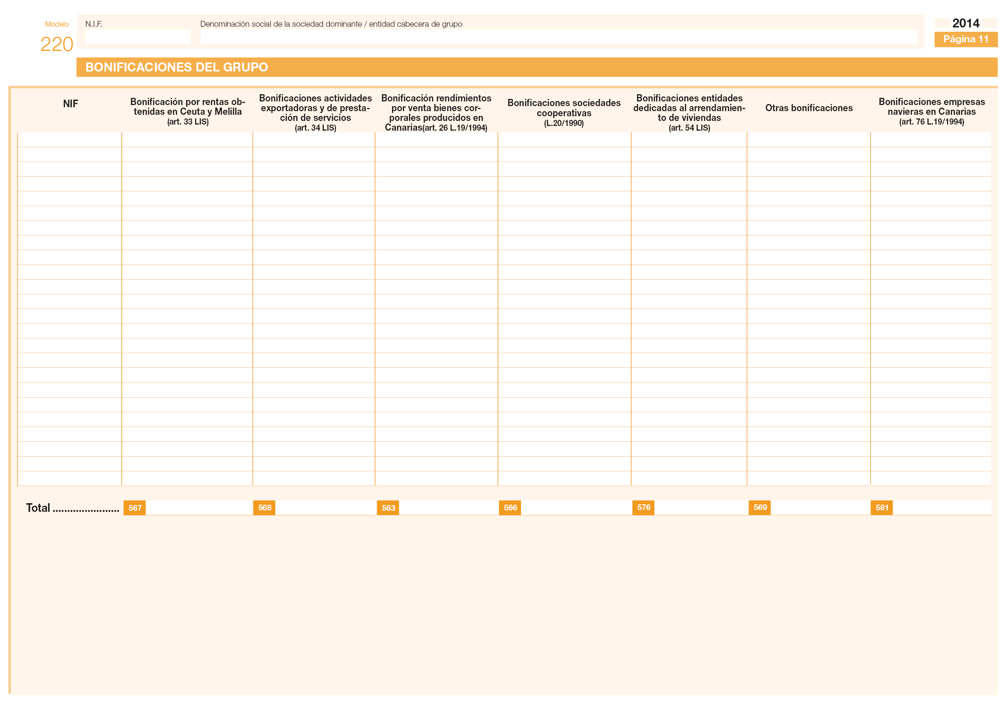Click first row cell under sociedades cooperativas
Screen dimensions: 1003x710
coord(564,140)
